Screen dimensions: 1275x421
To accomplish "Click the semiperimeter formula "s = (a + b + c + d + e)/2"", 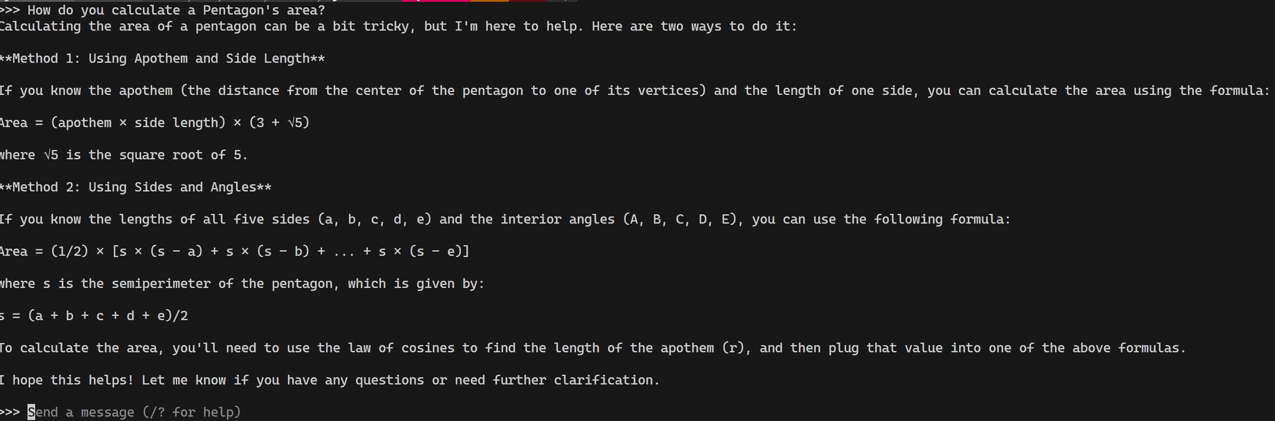I will click(x=93, y=315).
